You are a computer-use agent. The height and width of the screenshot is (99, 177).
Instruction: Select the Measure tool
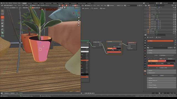tap(2, 32)
